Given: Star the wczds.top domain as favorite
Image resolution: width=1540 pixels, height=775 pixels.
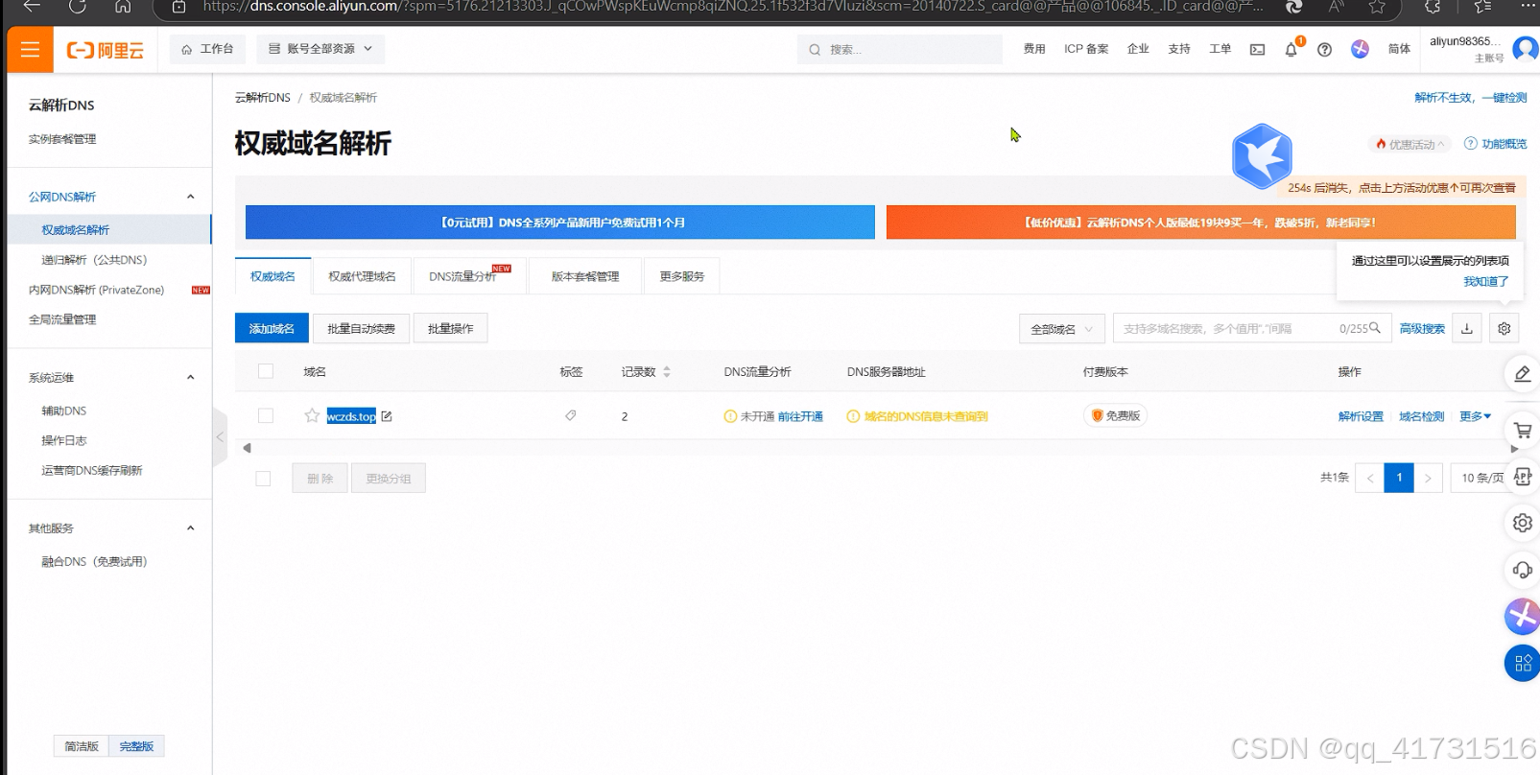Looking at the screenshot, I should [x=312, y=416].
